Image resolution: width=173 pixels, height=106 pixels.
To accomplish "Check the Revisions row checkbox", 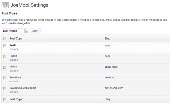I will (x=5, y=78).
